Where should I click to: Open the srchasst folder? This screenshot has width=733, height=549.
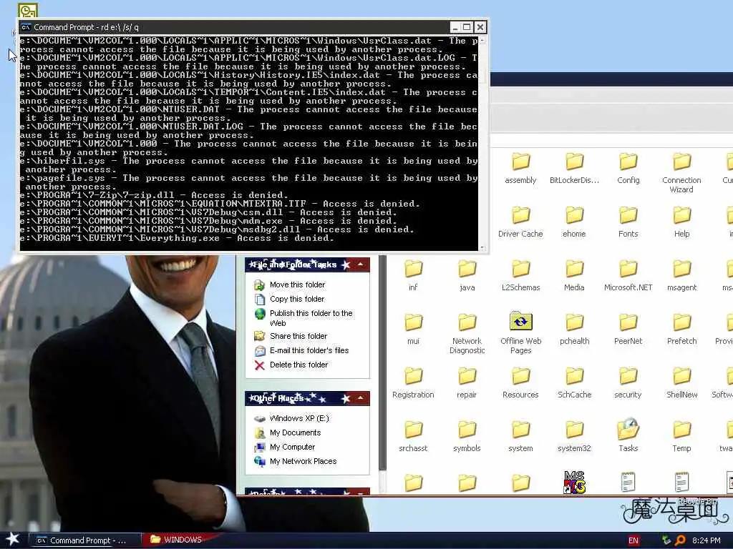point(413,437)
